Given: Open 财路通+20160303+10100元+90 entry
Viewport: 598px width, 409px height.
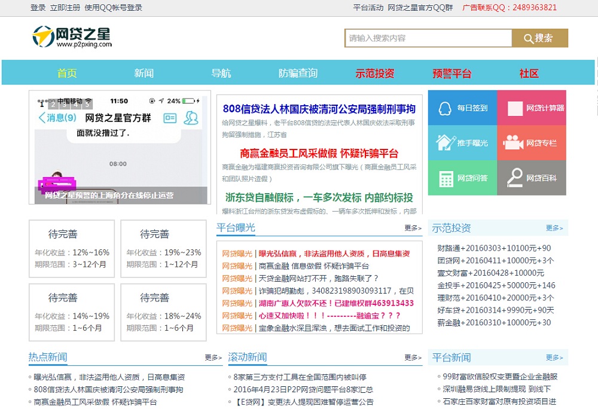Looking at the screenshot, I should 494,248.
